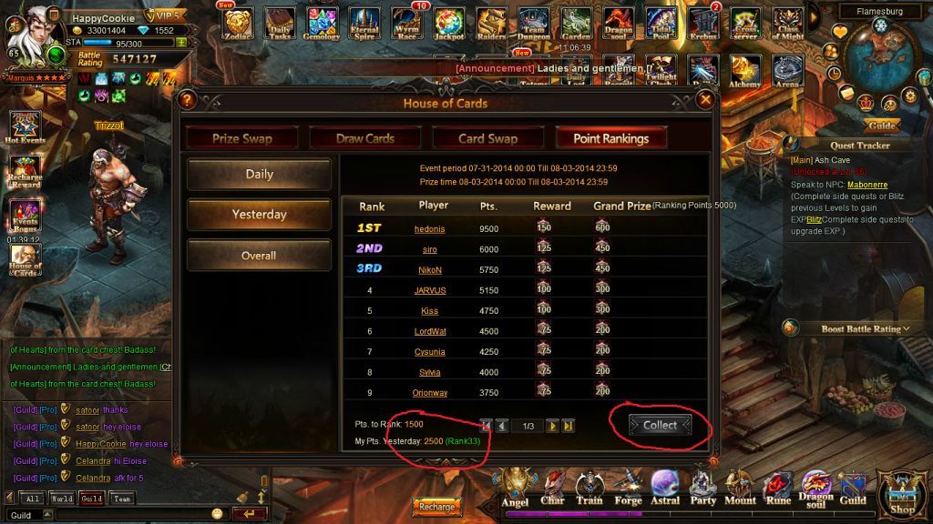Viewport: 933px width, 524px height.
Task: Go to next rankings page arrow
Action: (x=552, y=426)
